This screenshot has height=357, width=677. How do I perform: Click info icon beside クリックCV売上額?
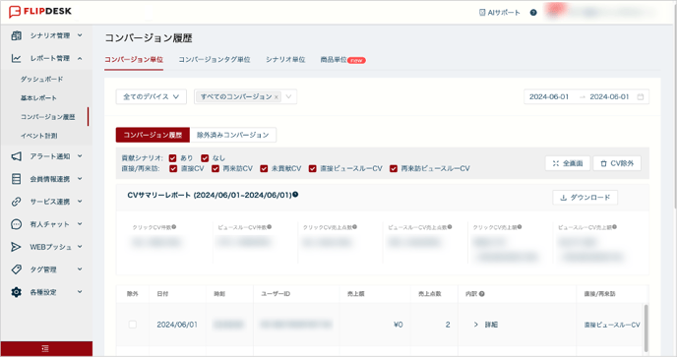click(x=520, y=226)
